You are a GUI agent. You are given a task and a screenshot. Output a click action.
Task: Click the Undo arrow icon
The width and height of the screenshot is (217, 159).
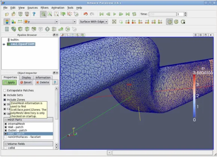[x=86, y=14]
